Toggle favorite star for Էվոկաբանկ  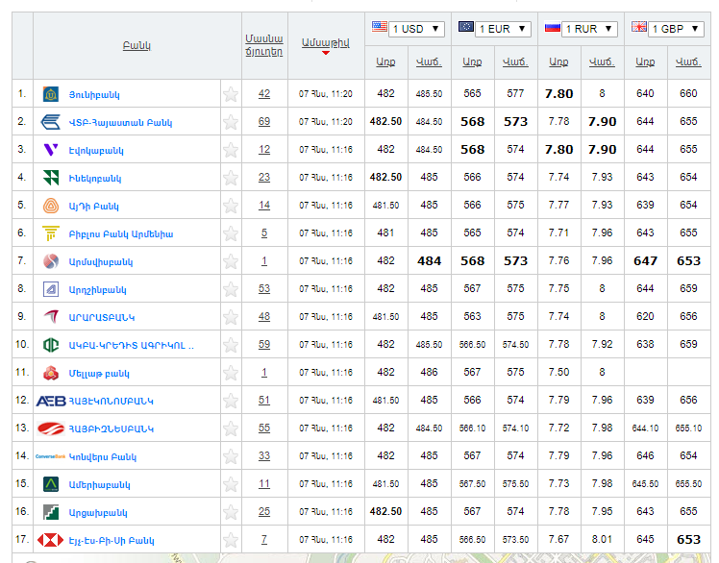pos(231,151)
